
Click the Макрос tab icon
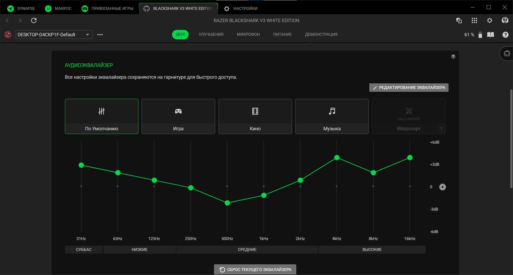(49, 8)
